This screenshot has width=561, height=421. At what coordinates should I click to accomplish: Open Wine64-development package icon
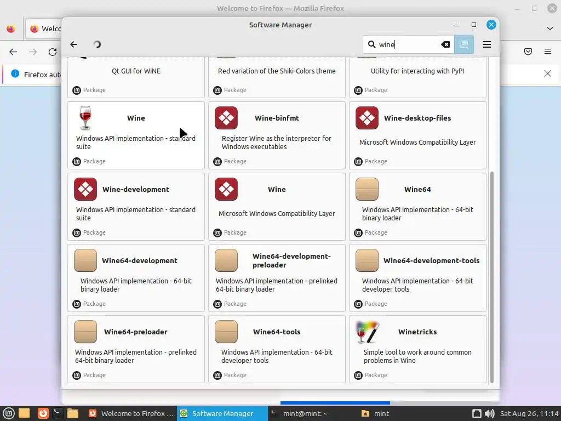[x=85, y=260]
